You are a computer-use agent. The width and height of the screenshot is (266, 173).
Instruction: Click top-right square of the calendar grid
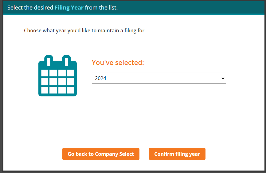70,73
